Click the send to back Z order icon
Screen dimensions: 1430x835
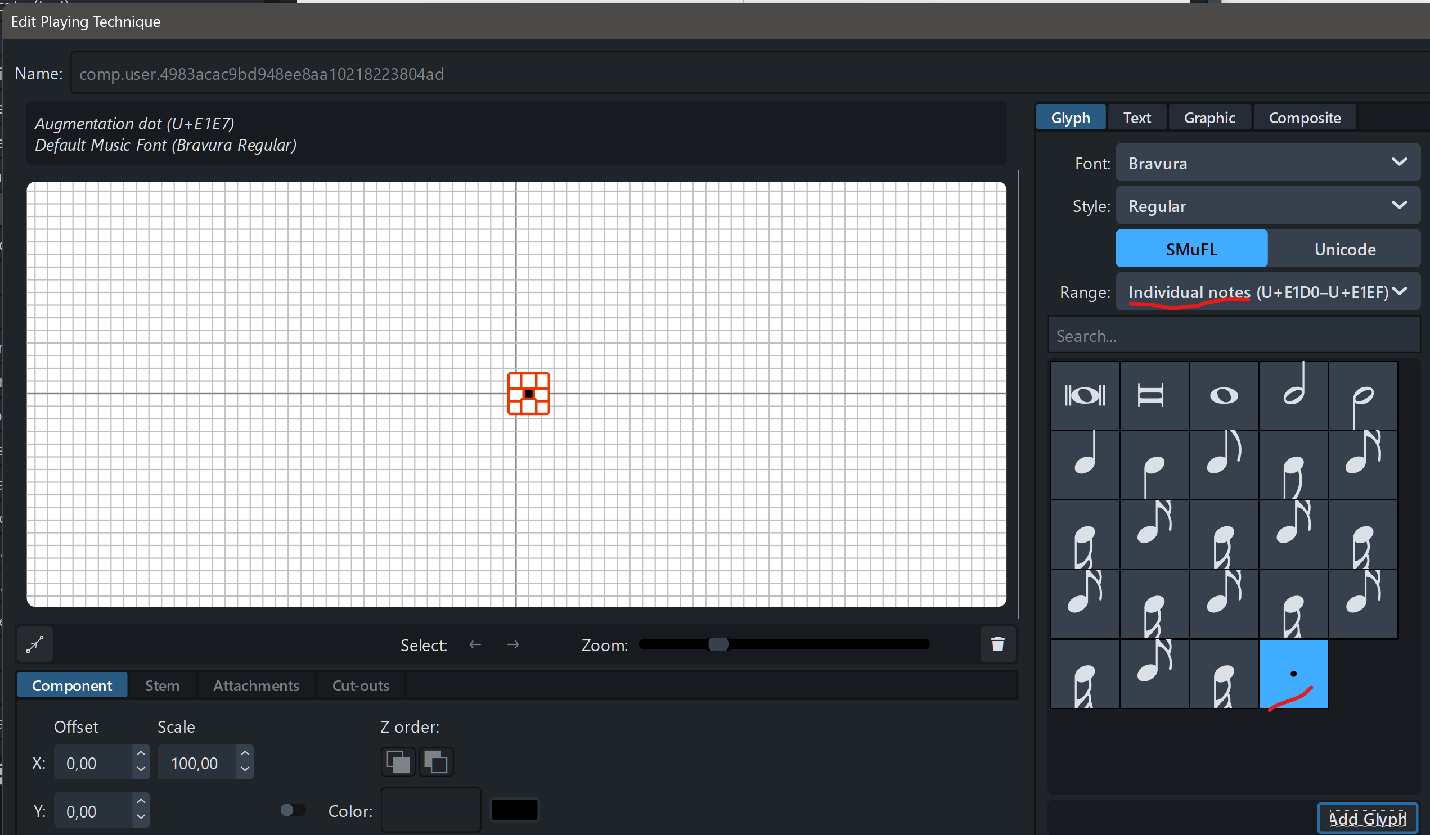point(435,762)
